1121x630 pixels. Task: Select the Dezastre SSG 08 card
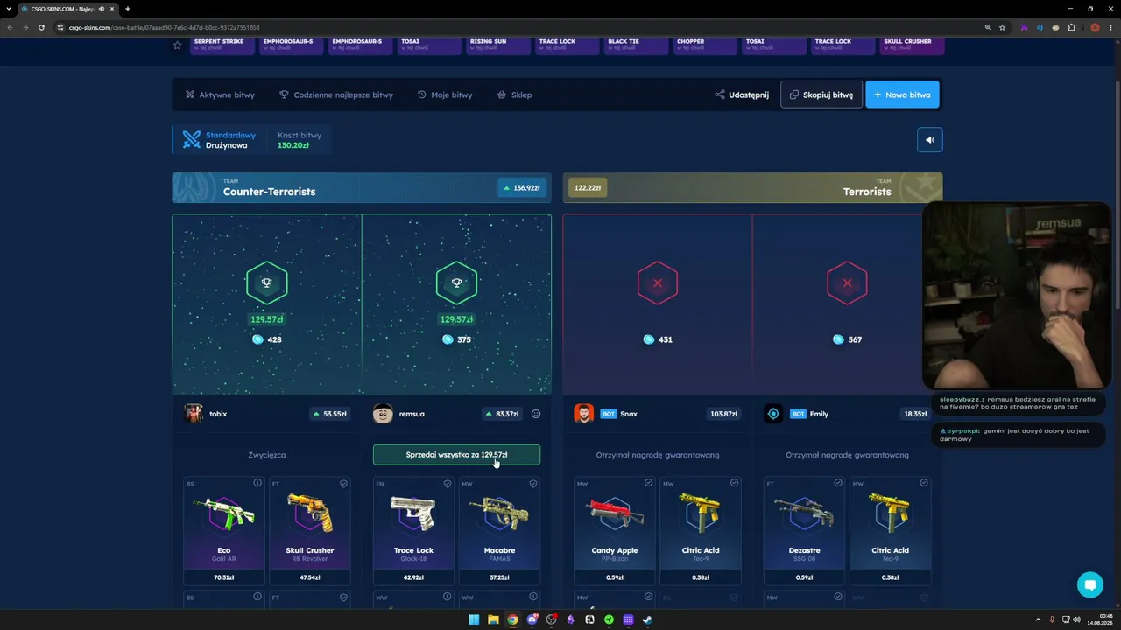pos(805,530)
